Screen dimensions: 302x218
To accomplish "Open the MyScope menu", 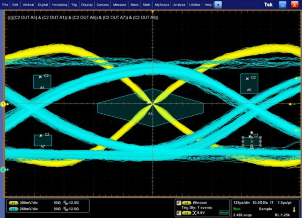I will [x=163, y=4].
